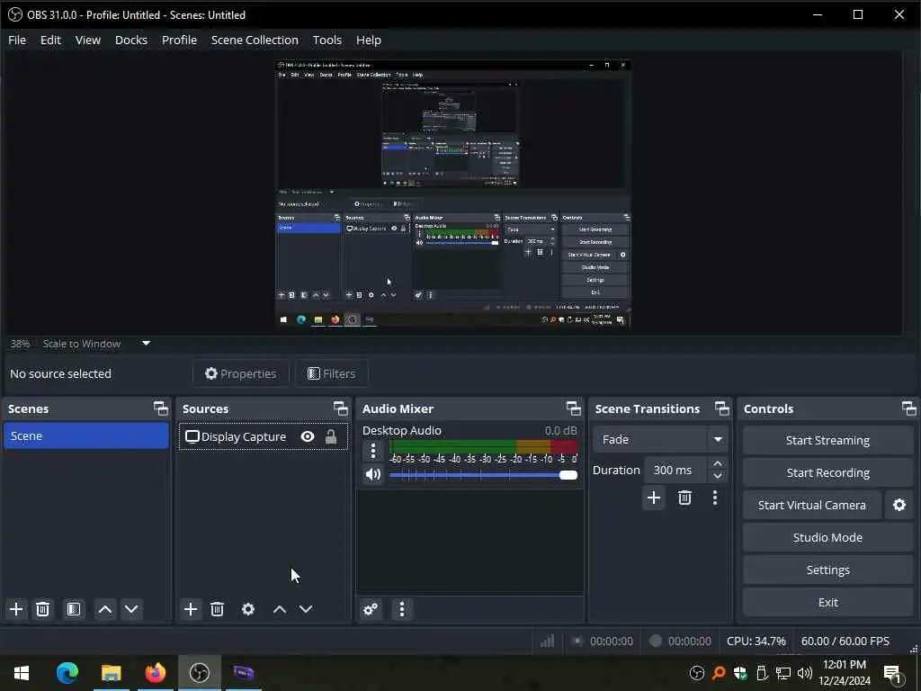This screenshot has width=921, height=691.
Task: Open the Scene Collection menu
Action: point(255,40)
